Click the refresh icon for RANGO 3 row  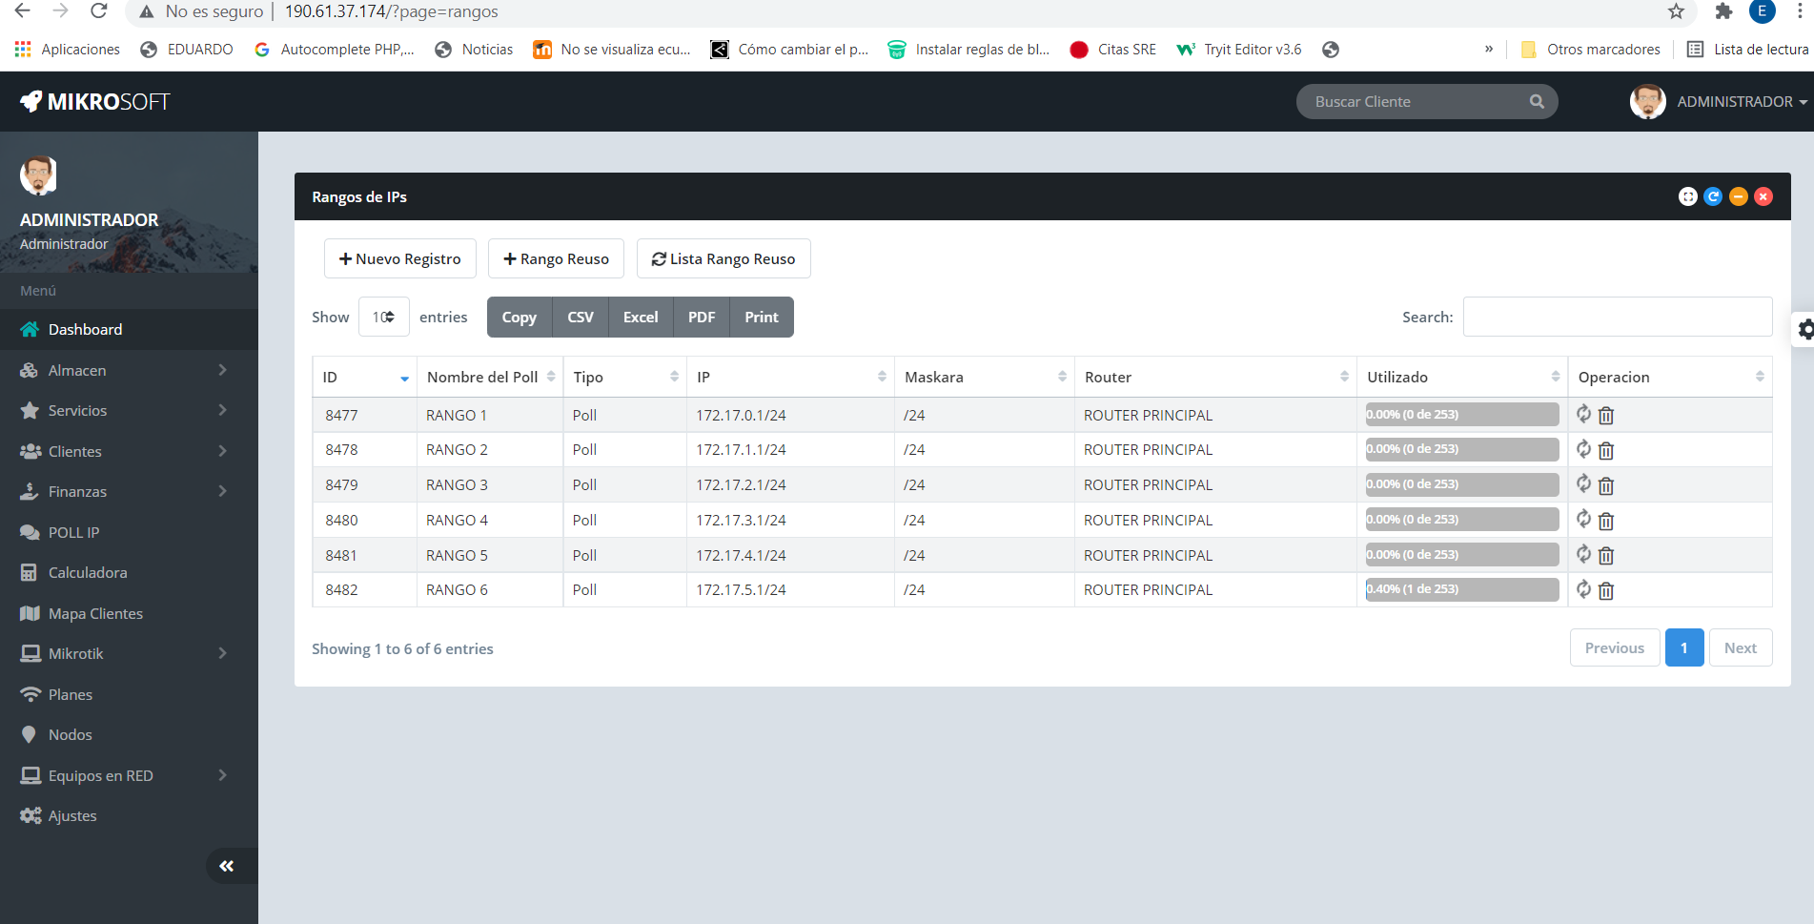(x=1583, y=484)
